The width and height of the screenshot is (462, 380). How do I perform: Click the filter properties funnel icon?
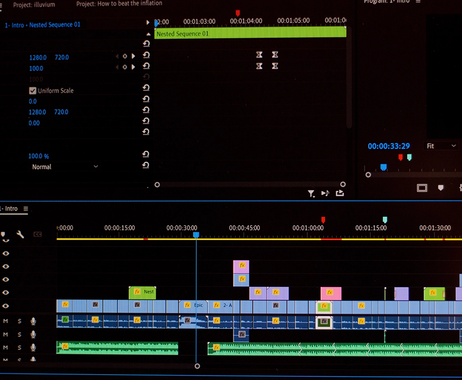pyautogui.click(x=311, y=194)
